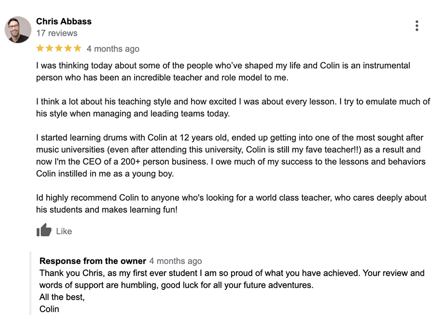Click the thumbs-up Like icon

click(x=44, y=230)
